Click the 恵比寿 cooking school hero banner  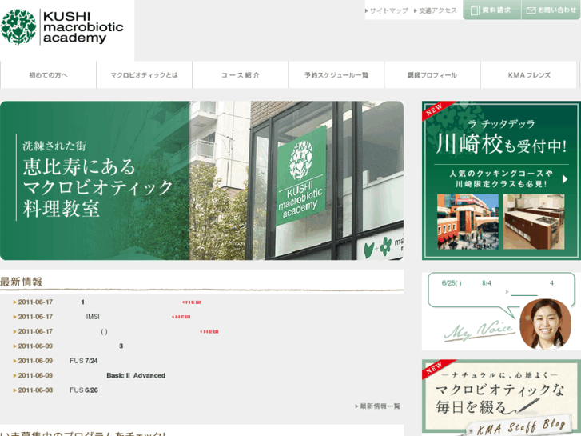pyautogui.click(x=201, y=180)
